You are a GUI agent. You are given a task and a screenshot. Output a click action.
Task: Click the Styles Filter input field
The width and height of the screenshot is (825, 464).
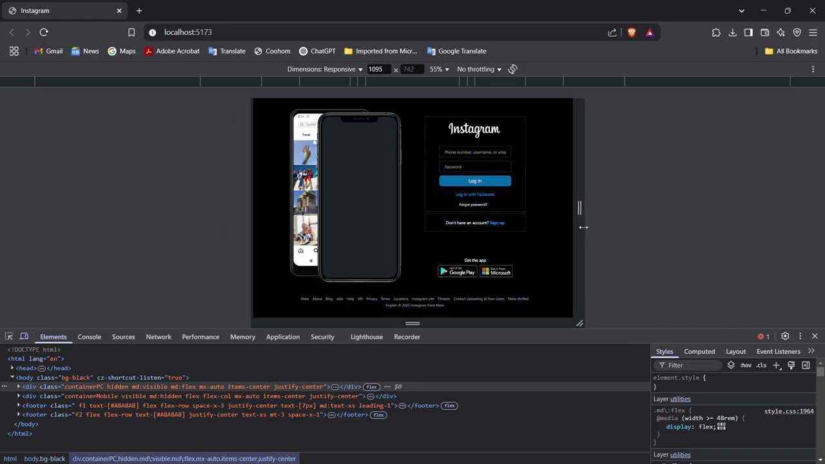coord(688,365)
